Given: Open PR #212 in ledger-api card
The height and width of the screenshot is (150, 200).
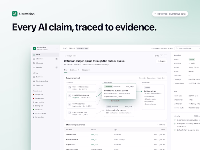Looking at the screenshot, I should [81, 97].
